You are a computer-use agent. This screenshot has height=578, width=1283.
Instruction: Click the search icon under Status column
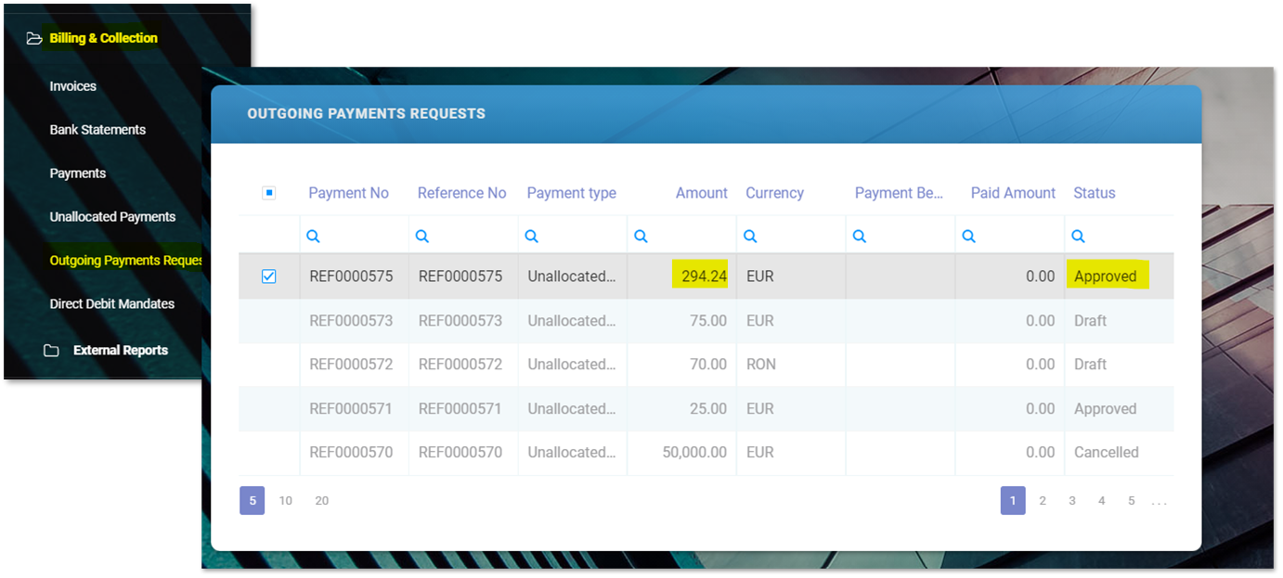tap(1078, 237)
